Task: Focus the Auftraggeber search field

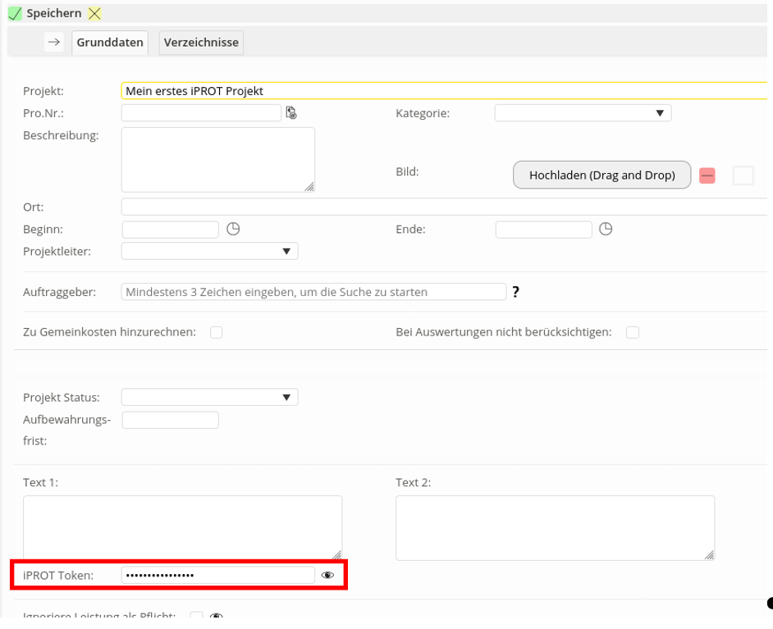Action: tap(313, 292)
